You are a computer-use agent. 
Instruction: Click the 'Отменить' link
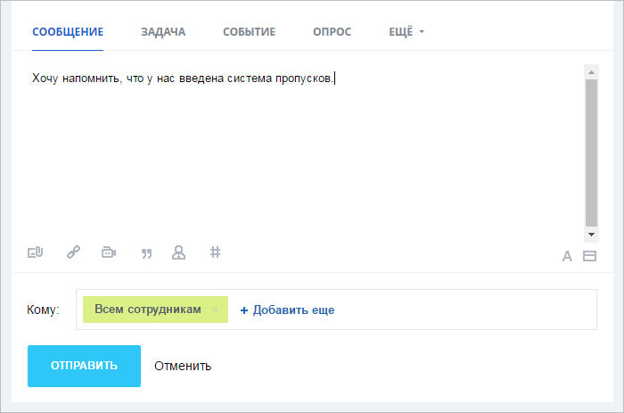coord(183,366)
